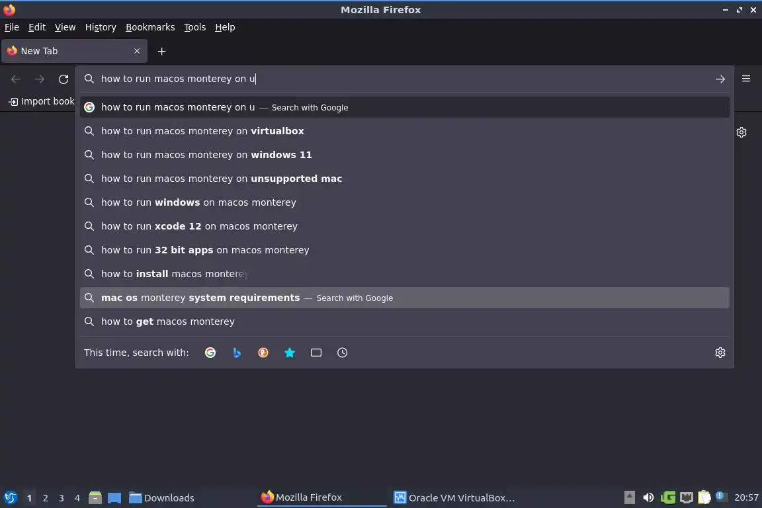The width and height of the screenshot is (762, 508).
Task: Open the View menu
Action: [65, 27]
